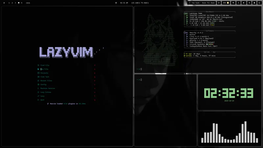Click the lightning icon beside Neovim loaded
The height and width of the screenshot is (148, 263).
click(48, 104)
